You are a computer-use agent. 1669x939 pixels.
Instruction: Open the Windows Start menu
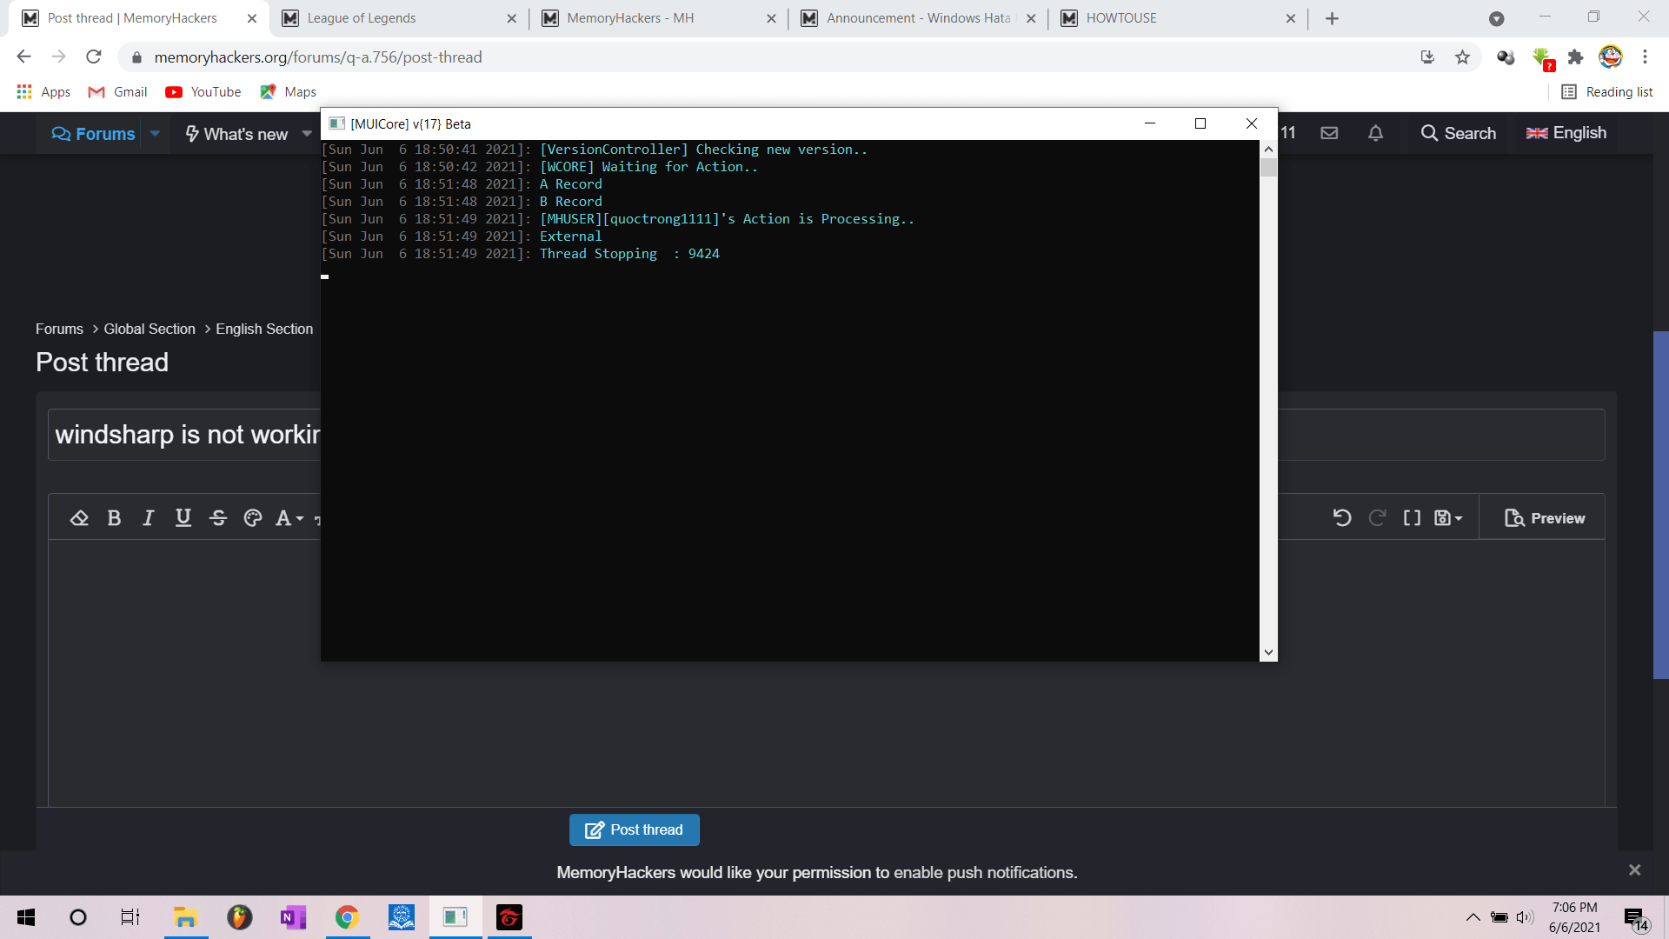(26, 917)
